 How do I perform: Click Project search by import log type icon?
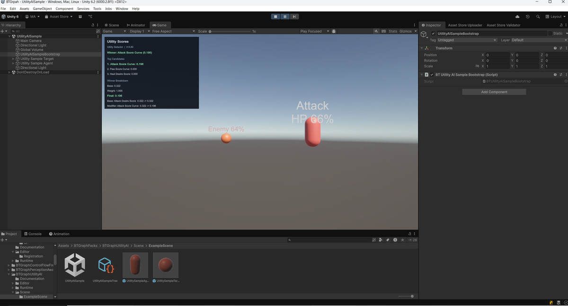point(395,240)
